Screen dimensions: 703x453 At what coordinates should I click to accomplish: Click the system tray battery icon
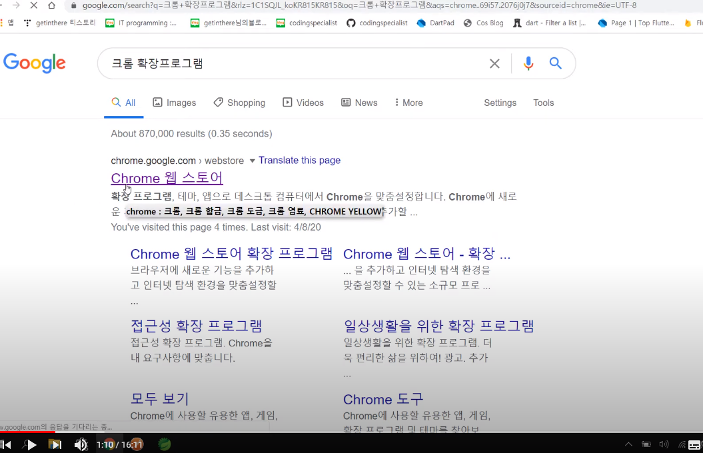[x=646, y=444]
